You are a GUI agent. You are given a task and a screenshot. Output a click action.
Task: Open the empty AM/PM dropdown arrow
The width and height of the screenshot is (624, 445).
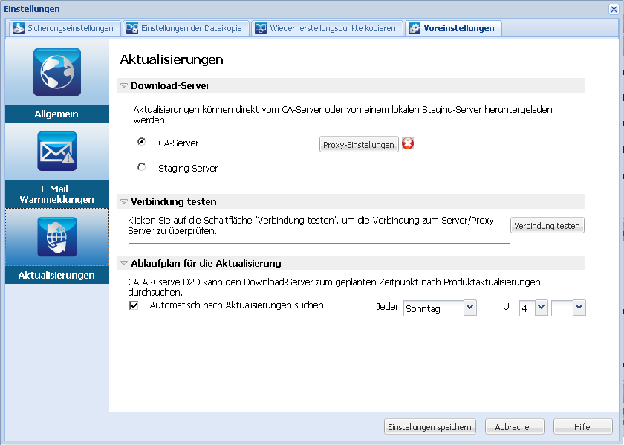coord(579,308)
